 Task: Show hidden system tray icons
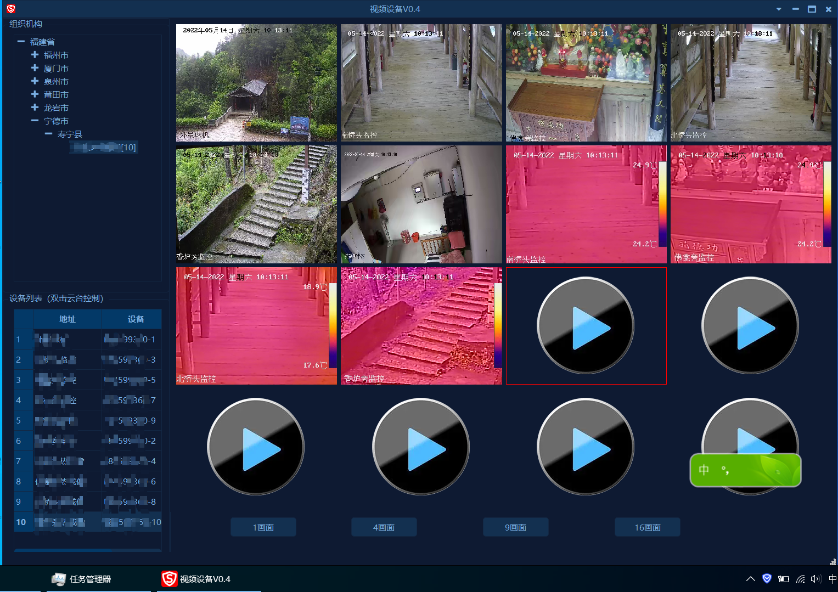751,579
